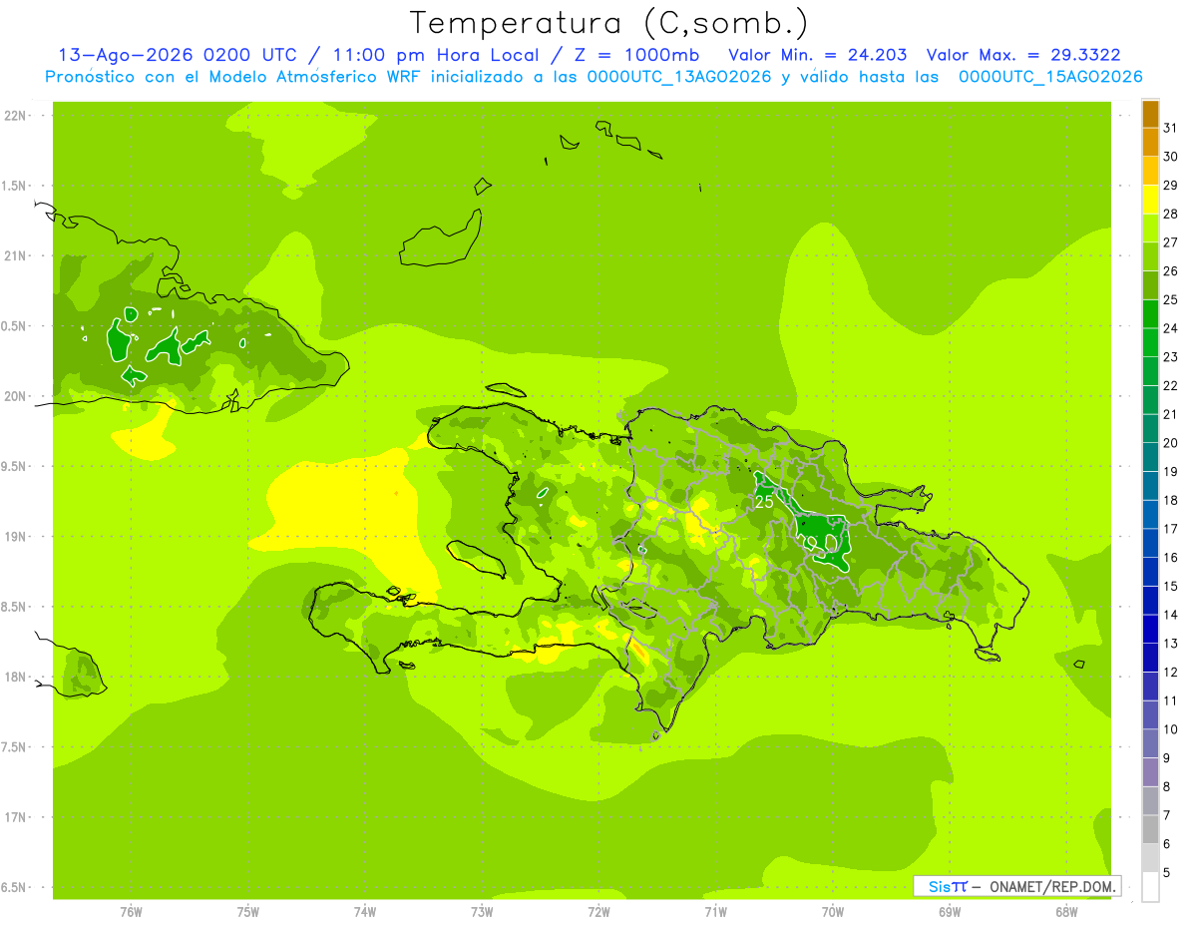1197x925 pixels.
Task: Pick the teal legend swatch between 19 and 20
Action: (x=1150, y=457)
